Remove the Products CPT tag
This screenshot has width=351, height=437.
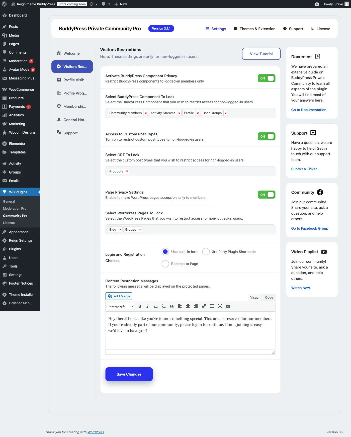(127, 171)
